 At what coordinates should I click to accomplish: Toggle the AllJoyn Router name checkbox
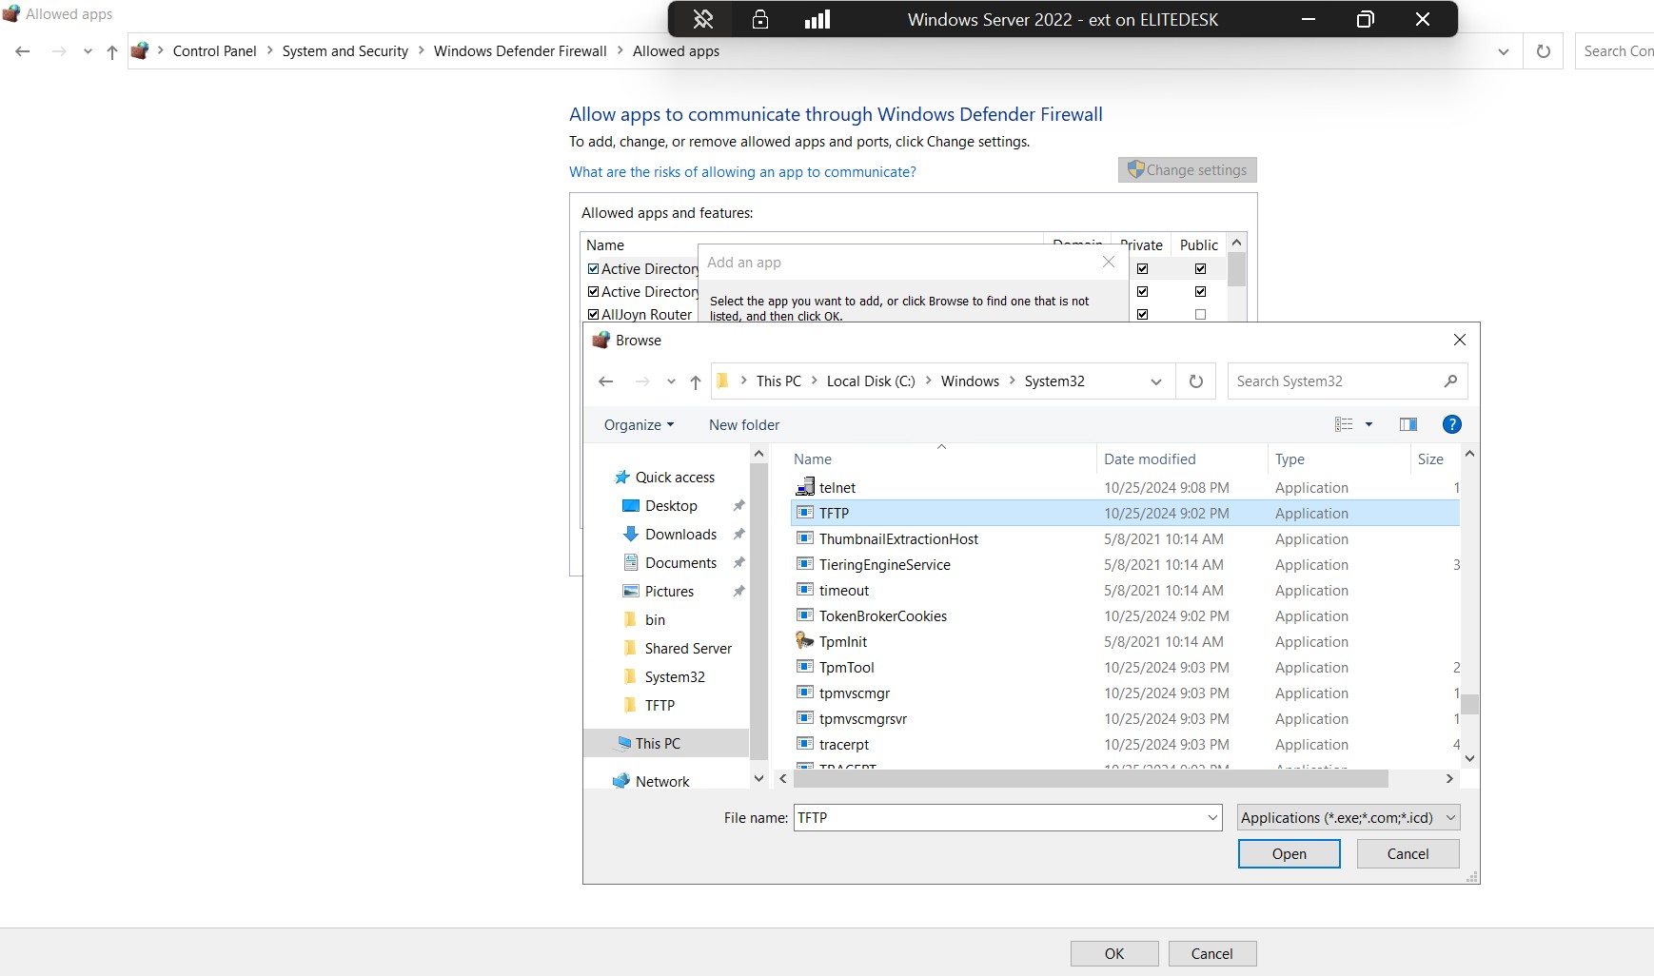[x=594, y=315]
